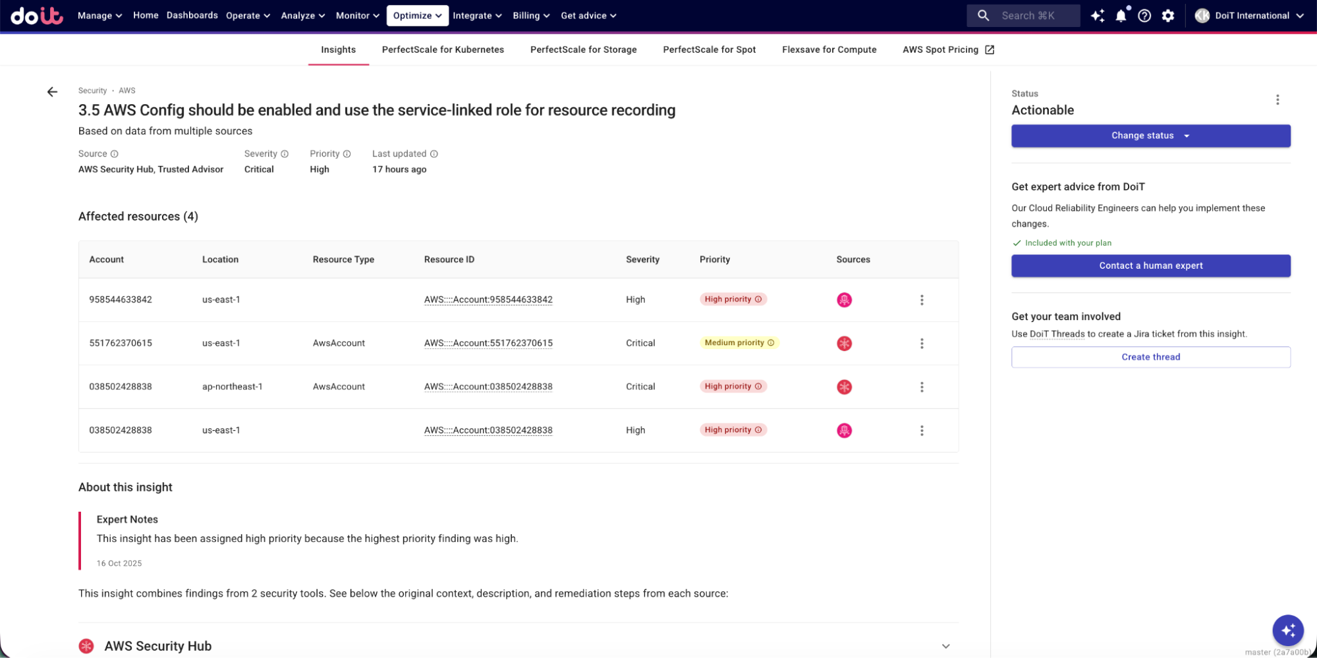Open resource link AWS::::Account:551762370615

pos(488,343)
